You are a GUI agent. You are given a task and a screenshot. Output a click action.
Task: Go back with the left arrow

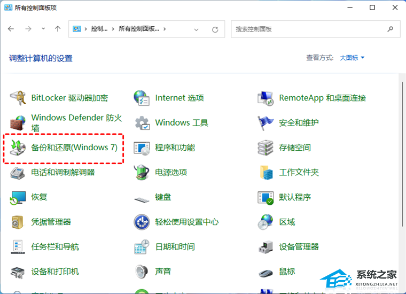(x=11, y=29)
